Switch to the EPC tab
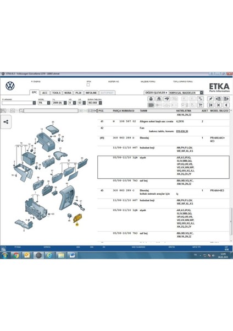Screen dimensions: 233x331 tap(34, 93)
